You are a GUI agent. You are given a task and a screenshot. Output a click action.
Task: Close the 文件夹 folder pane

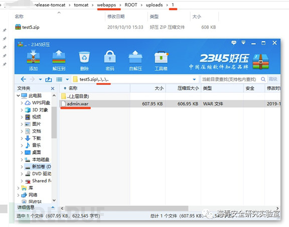coord(53,88)
